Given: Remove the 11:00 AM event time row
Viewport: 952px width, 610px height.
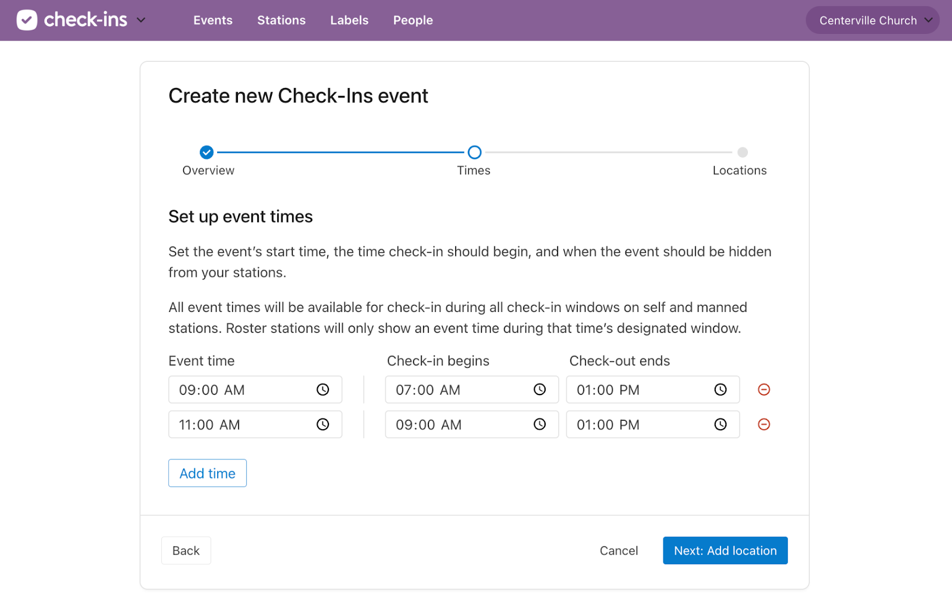Looking at the screenshot, I should [x=764, y=424].
